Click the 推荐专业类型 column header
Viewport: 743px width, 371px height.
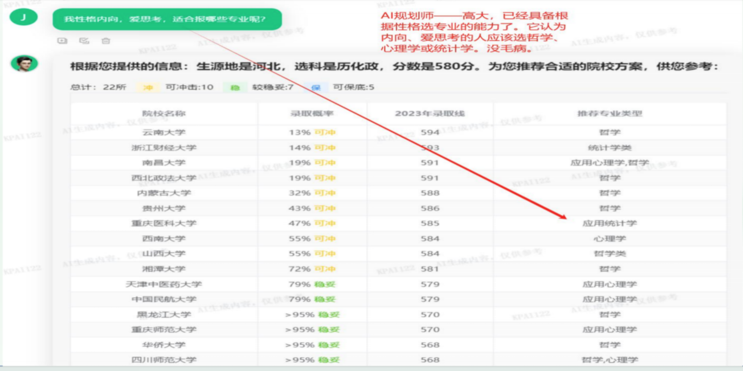[609, 113]
